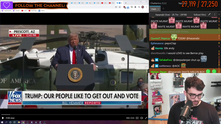Open the News bookmark
The image size is (221, 124).
[x=41, y=11]
